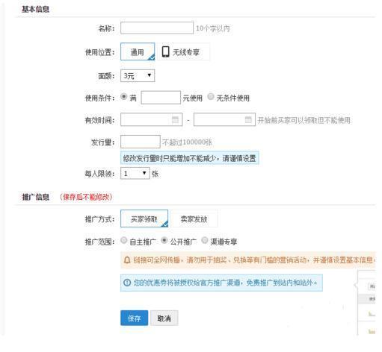The height and width of the screenshot is (352, 382).
Task: Click the 修改发行量时只能增加不能减少 notice text
Action: pos(190,158)
